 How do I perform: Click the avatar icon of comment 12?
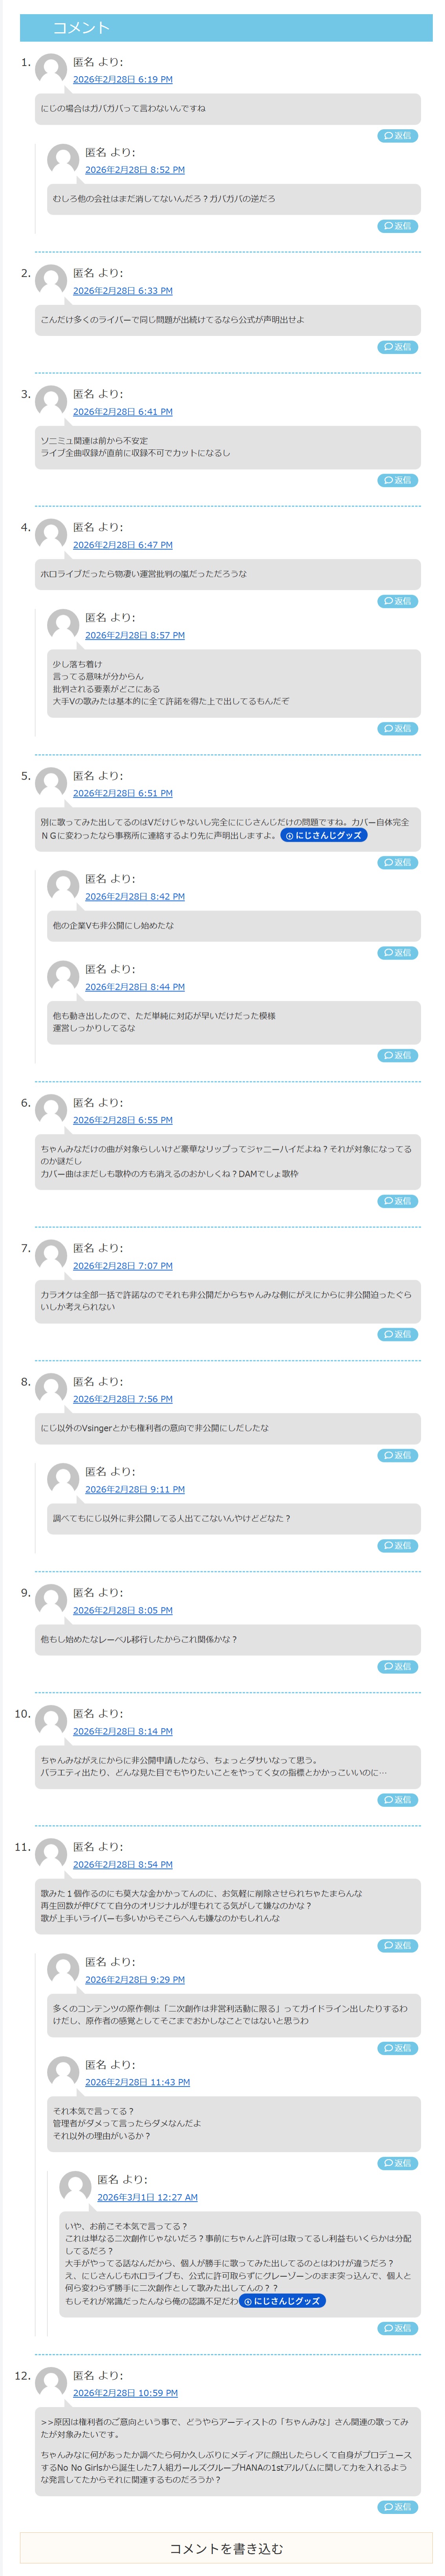pos(51,2383)
